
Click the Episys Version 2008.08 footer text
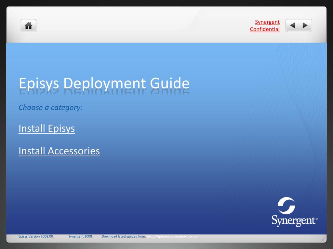pyautogui.click(x=36, y=236)
